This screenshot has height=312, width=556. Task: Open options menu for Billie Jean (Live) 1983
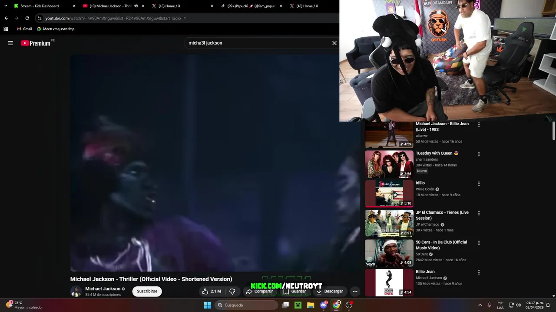[479, 124]
